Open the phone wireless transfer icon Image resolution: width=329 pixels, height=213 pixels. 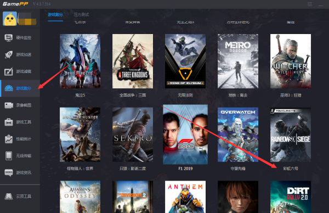[9, 156]
